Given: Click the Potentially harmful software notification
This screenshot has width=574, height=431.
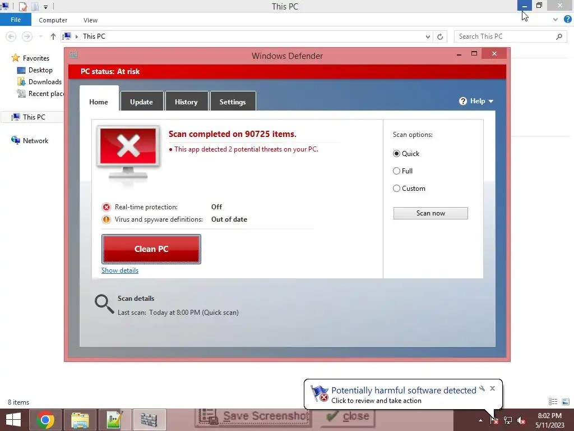Looking at the screenshot, I should pos(404,395).
